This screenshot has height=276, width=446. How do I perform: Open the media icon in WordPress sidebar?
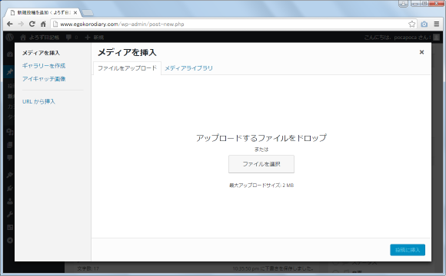(x=10, y=132)
